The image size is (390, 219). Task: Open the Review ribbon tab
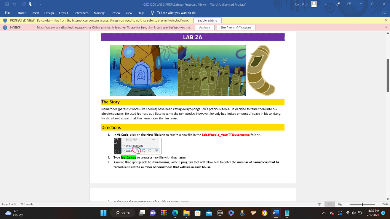115,13
